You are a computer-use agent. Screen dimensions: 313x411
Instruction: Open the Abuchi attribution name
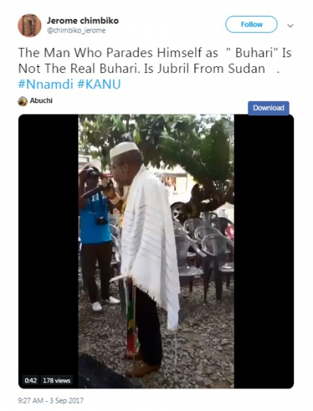tap(41, 101)
